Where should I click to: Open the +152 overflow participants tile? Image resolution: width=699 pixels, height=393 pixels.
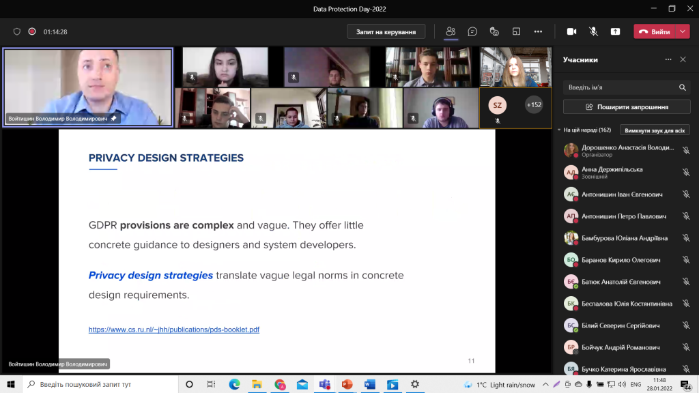[534, 105]
